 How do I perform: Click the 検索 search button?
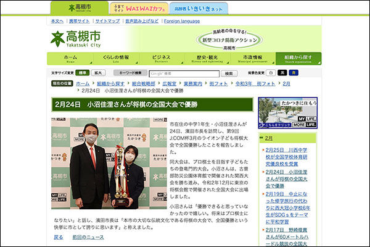pos(229,73)
